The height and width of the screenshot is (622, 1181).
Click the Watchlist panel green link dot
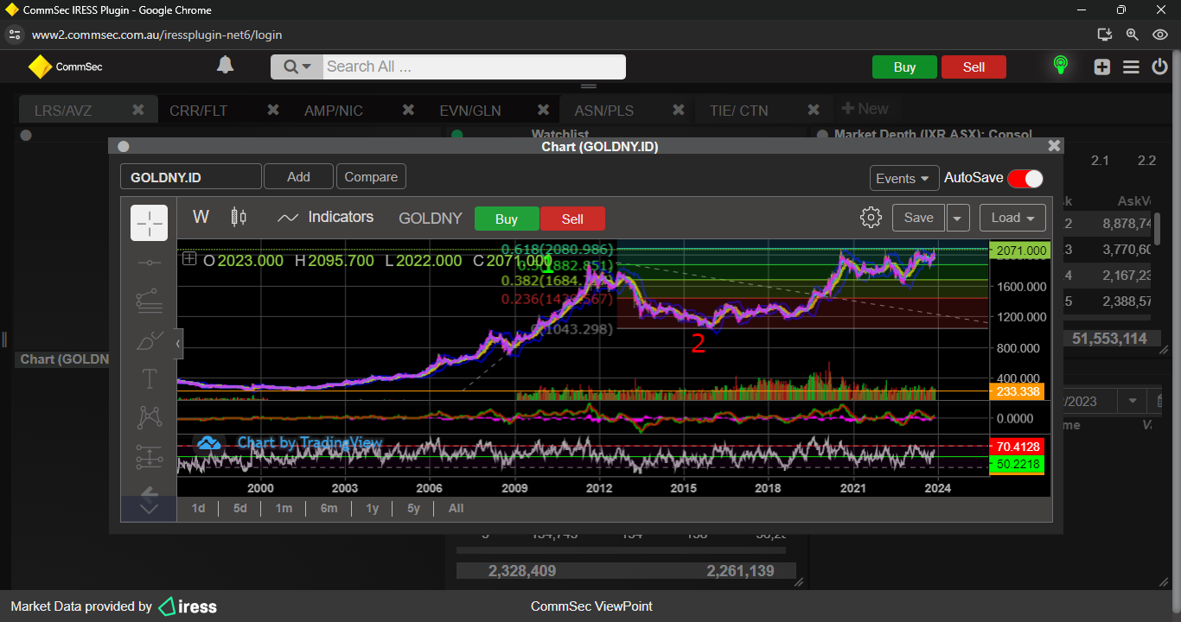(x=457, y=135)
